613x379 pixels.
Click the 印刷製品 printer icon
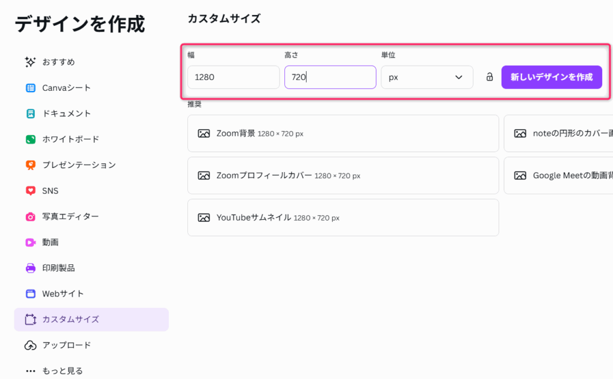(31, 268)
